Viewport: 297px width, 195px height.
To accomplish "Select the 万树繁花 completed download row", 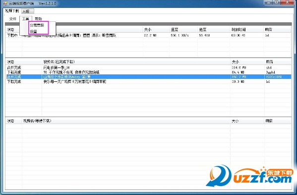I will (x=148, y=81).
